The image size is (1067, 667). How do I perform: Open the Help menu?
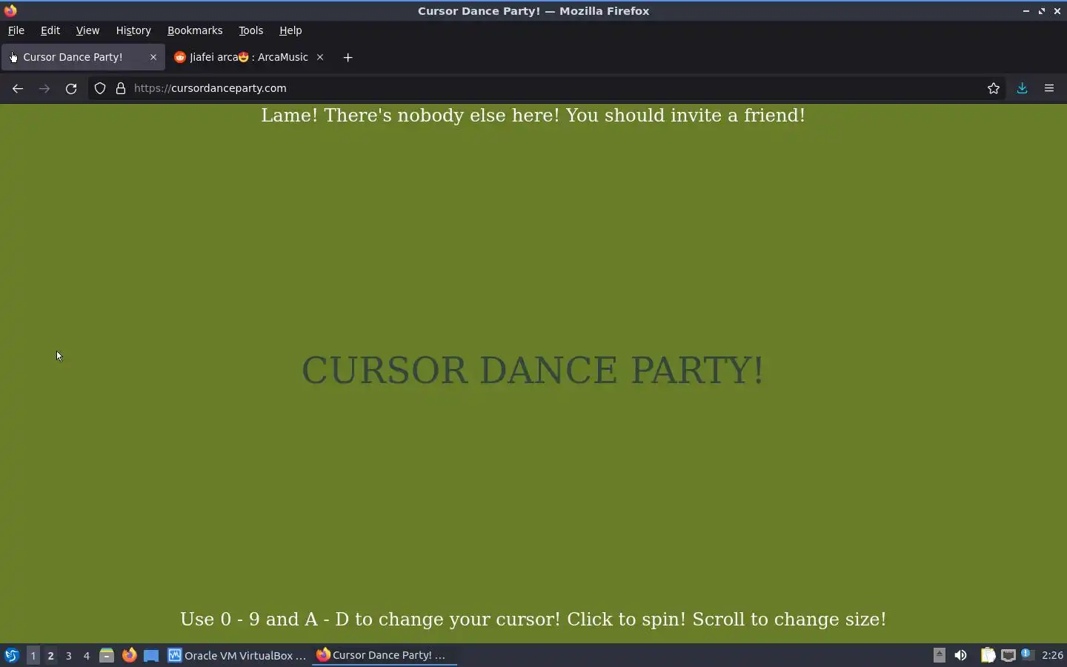tap(290, 30)
